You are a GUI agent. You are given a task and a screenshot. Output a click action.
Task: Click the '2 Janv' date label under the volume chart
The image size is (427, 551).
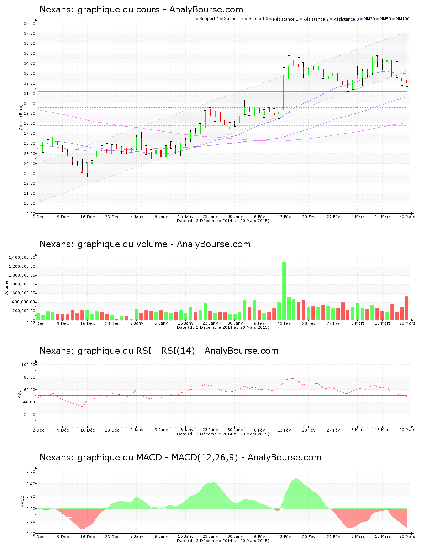137,323
